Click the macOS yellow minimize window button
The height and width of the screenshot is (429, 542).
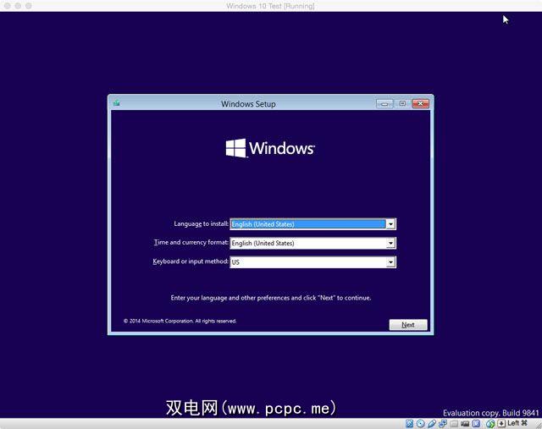[x=18, y=6]
